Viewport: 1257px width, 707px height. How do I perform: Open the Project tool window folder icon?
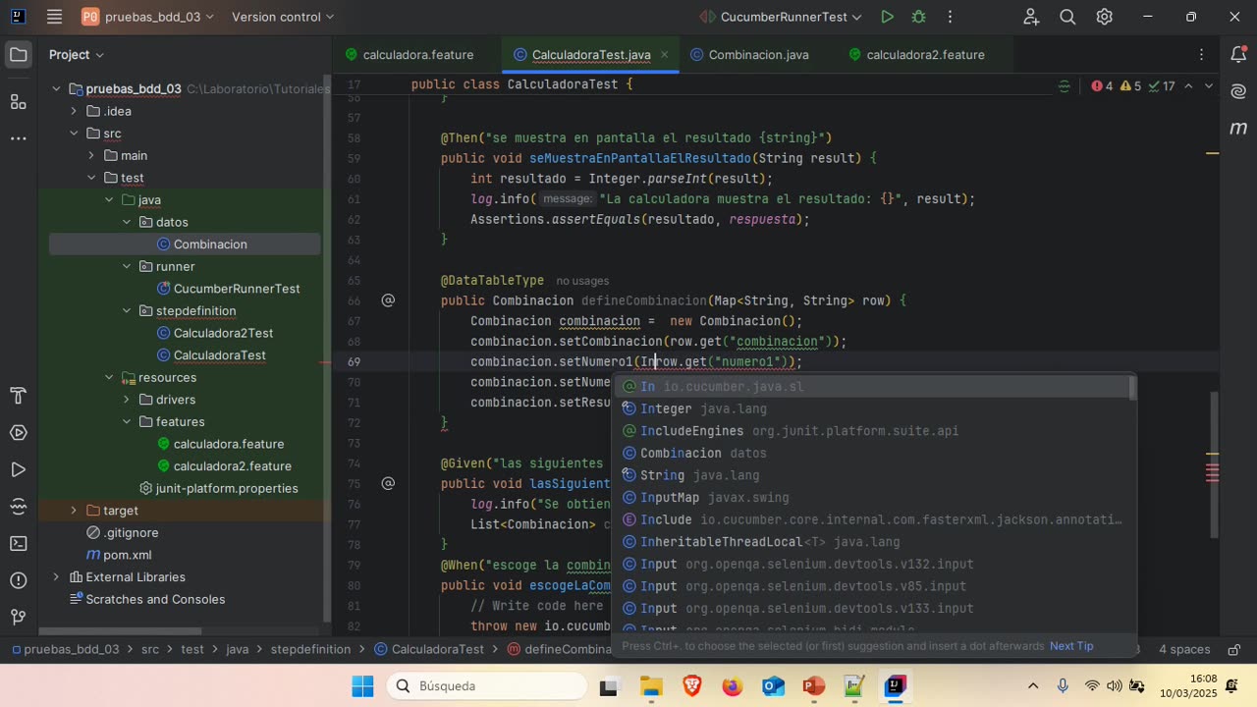tap(18, 55)
